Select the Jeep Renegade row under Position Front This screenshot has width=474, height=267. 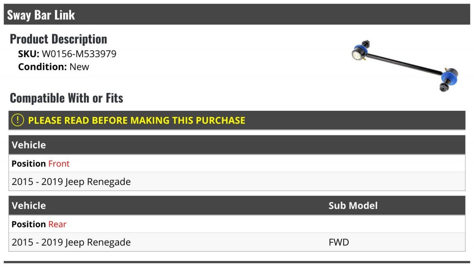[71, 182]
